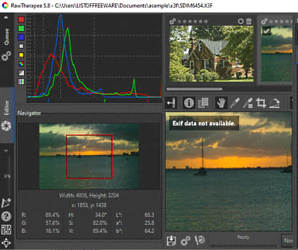Image resolution: width=298 pixels, height=250 pixels.
Task: Delete house thumbnail with the trash icon
Action: click(x=249, y=21)
